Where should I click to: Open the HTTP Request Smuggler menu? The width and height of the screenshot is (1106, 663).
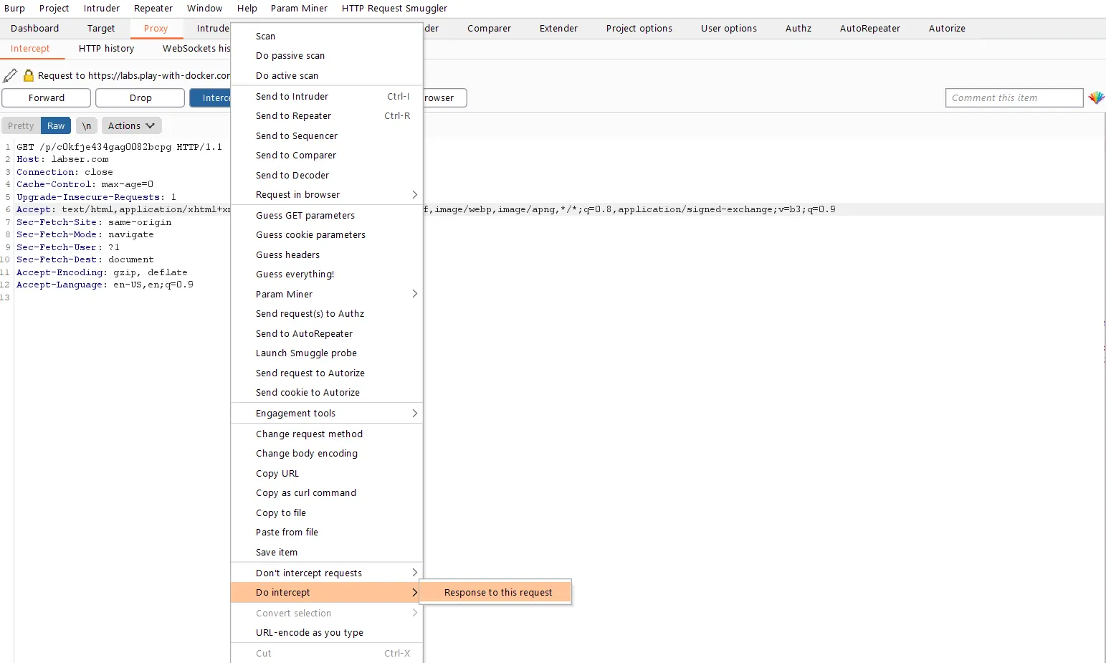pyautogui.click(x=394, y=8)
